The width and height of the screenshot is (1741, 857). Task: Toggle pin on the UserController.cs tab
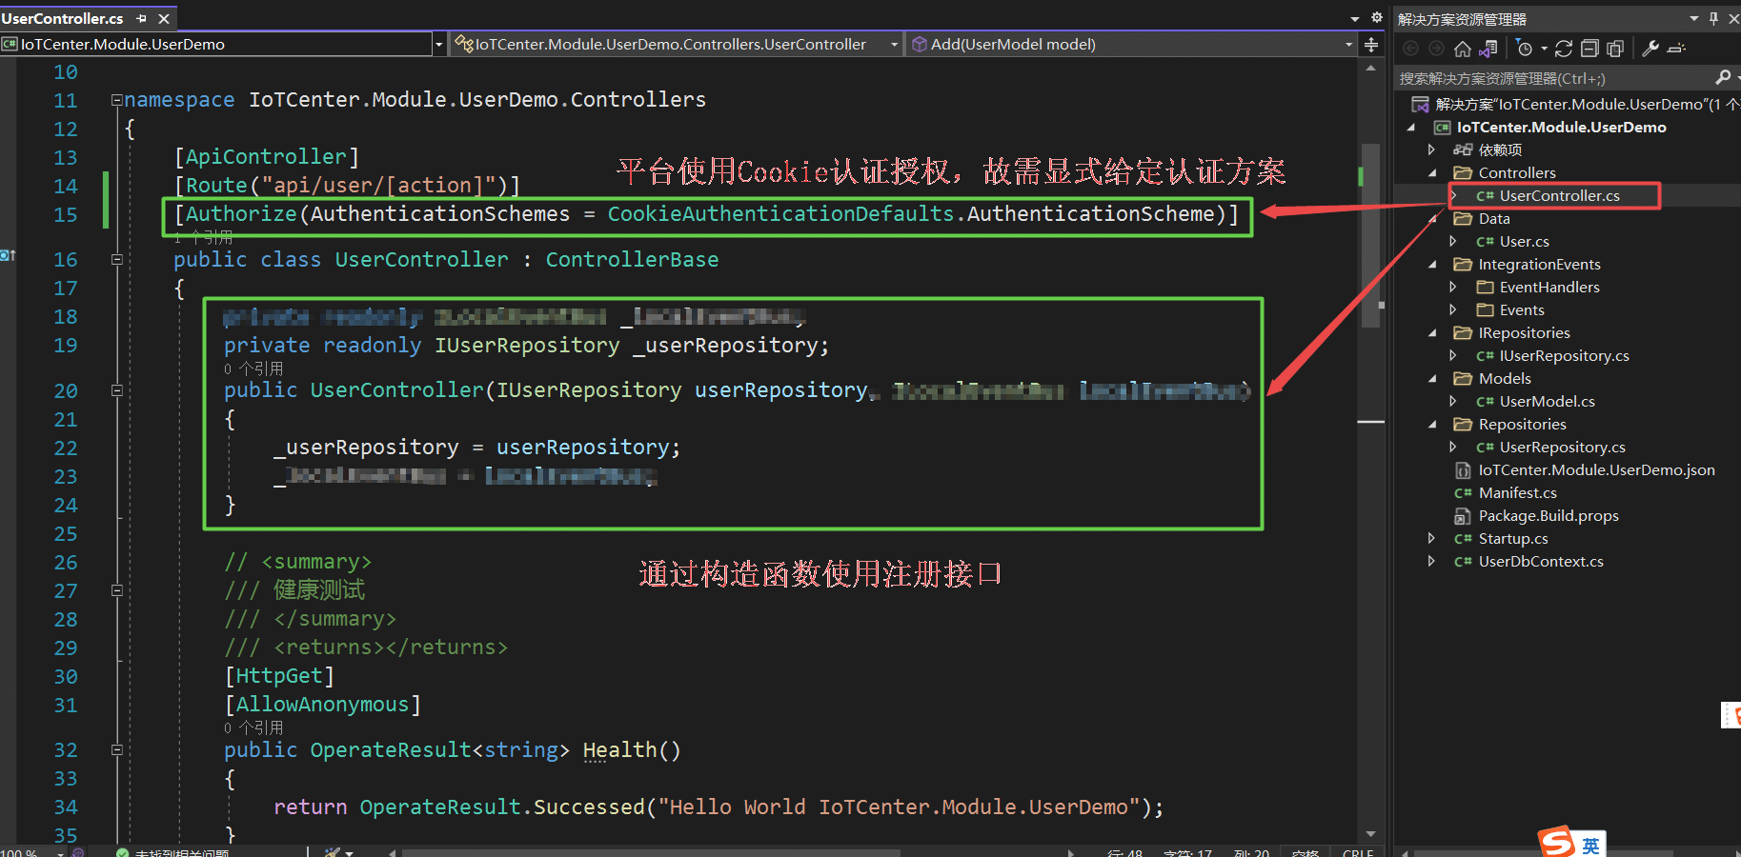pyautogui.click(x=142, y=18)
